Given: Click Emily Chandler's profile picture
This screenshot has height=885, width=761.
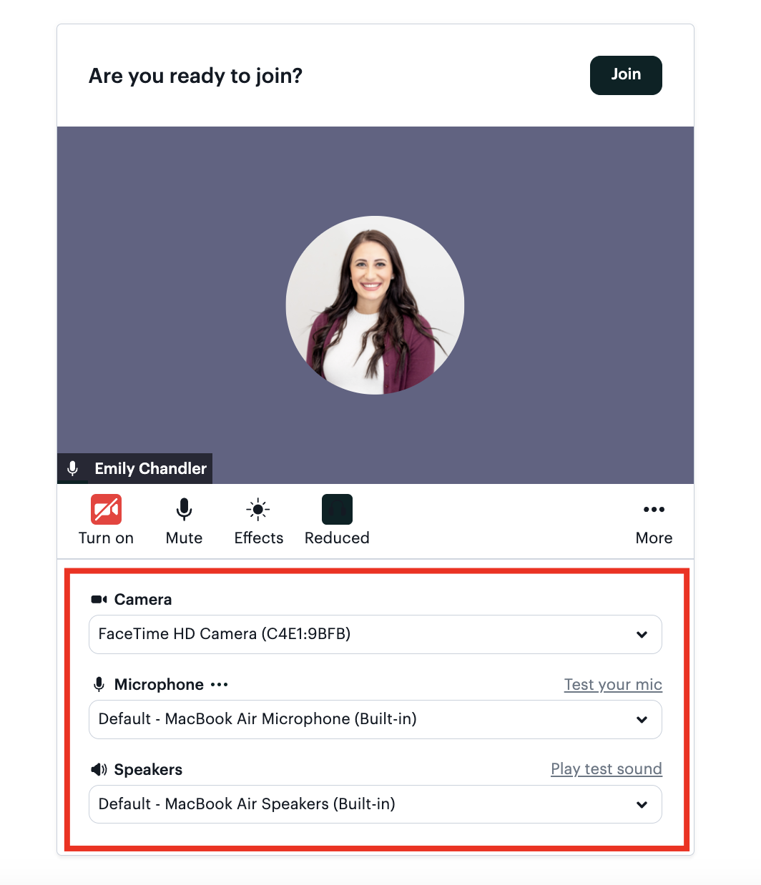Looking at the screenshot, I should point(375,305).
